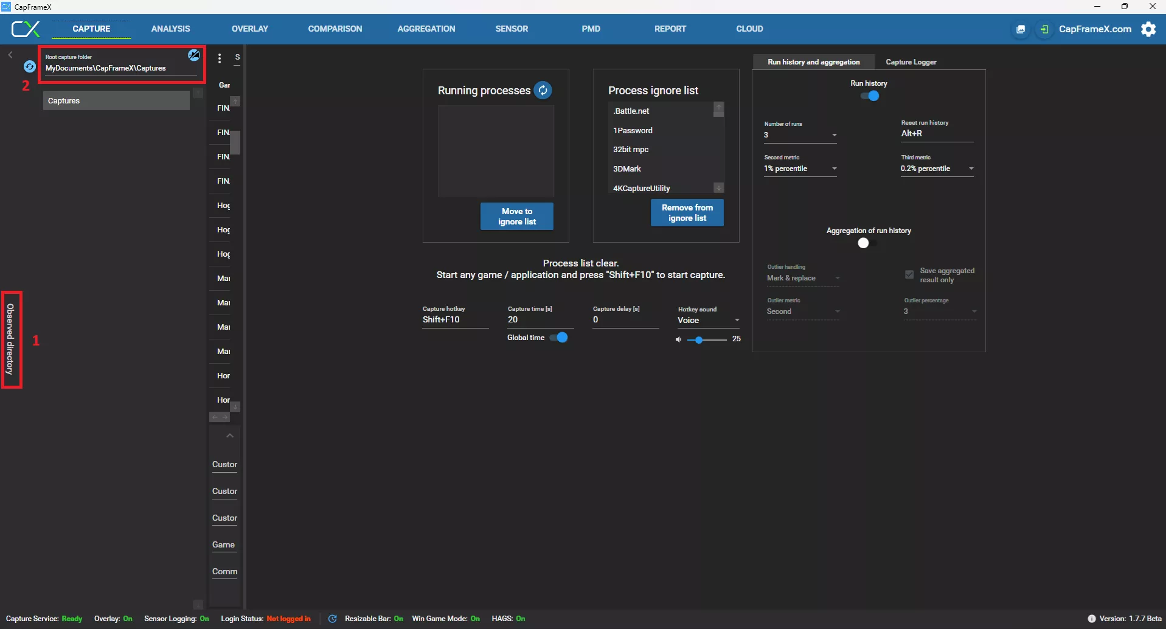
Task: Open the Capture Logger tab
Action: tap(911, 62)
